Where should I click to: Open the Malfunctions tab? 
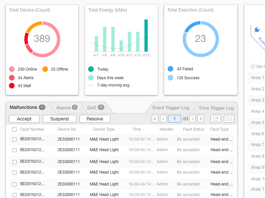pos(27,108)
